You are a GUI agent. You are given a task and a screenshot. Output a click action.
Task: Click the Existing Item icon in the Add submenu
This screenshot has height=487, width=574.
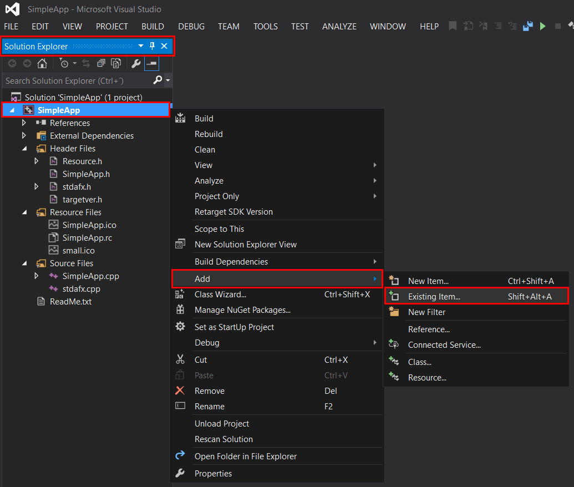point(394,296)
